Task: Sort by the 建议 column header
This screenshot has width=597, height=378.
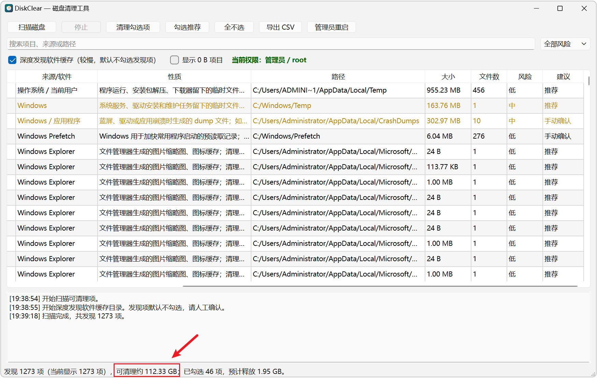Action: coord(563,77)
